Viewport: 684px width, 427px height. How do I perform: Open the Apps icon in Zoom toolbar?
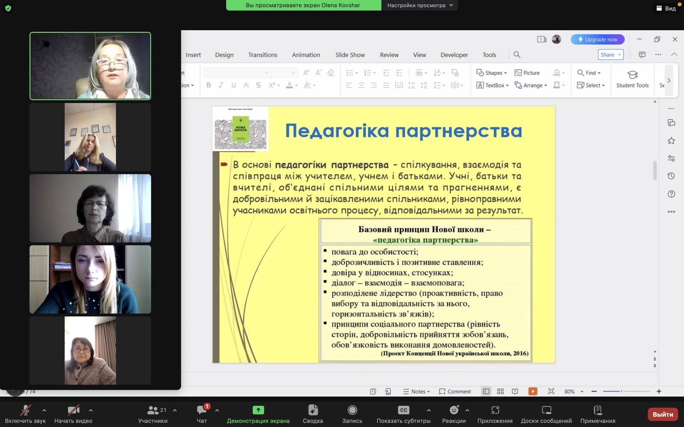495,410
